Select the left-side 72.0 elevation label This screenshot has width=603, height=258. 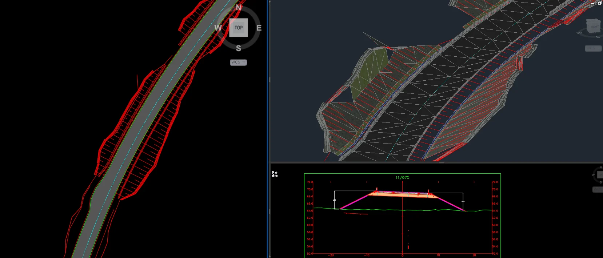point(310,182)
